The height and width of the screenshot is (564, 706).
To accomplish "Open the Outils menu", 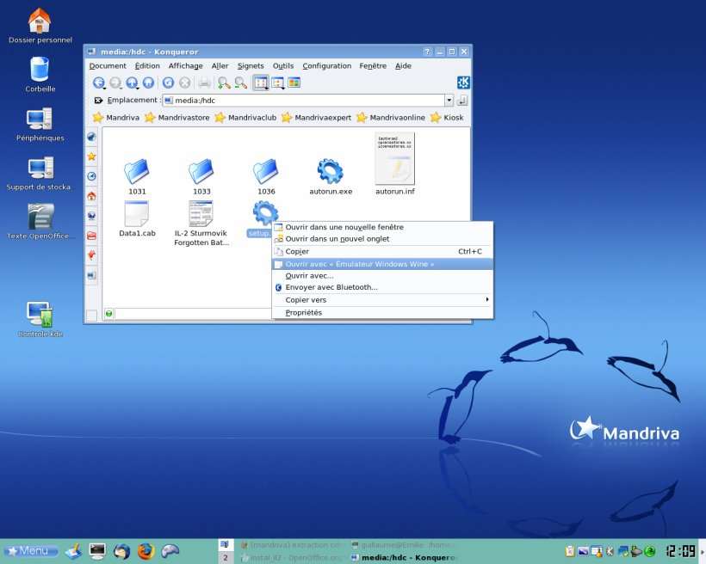I will [x=283, y=65].
